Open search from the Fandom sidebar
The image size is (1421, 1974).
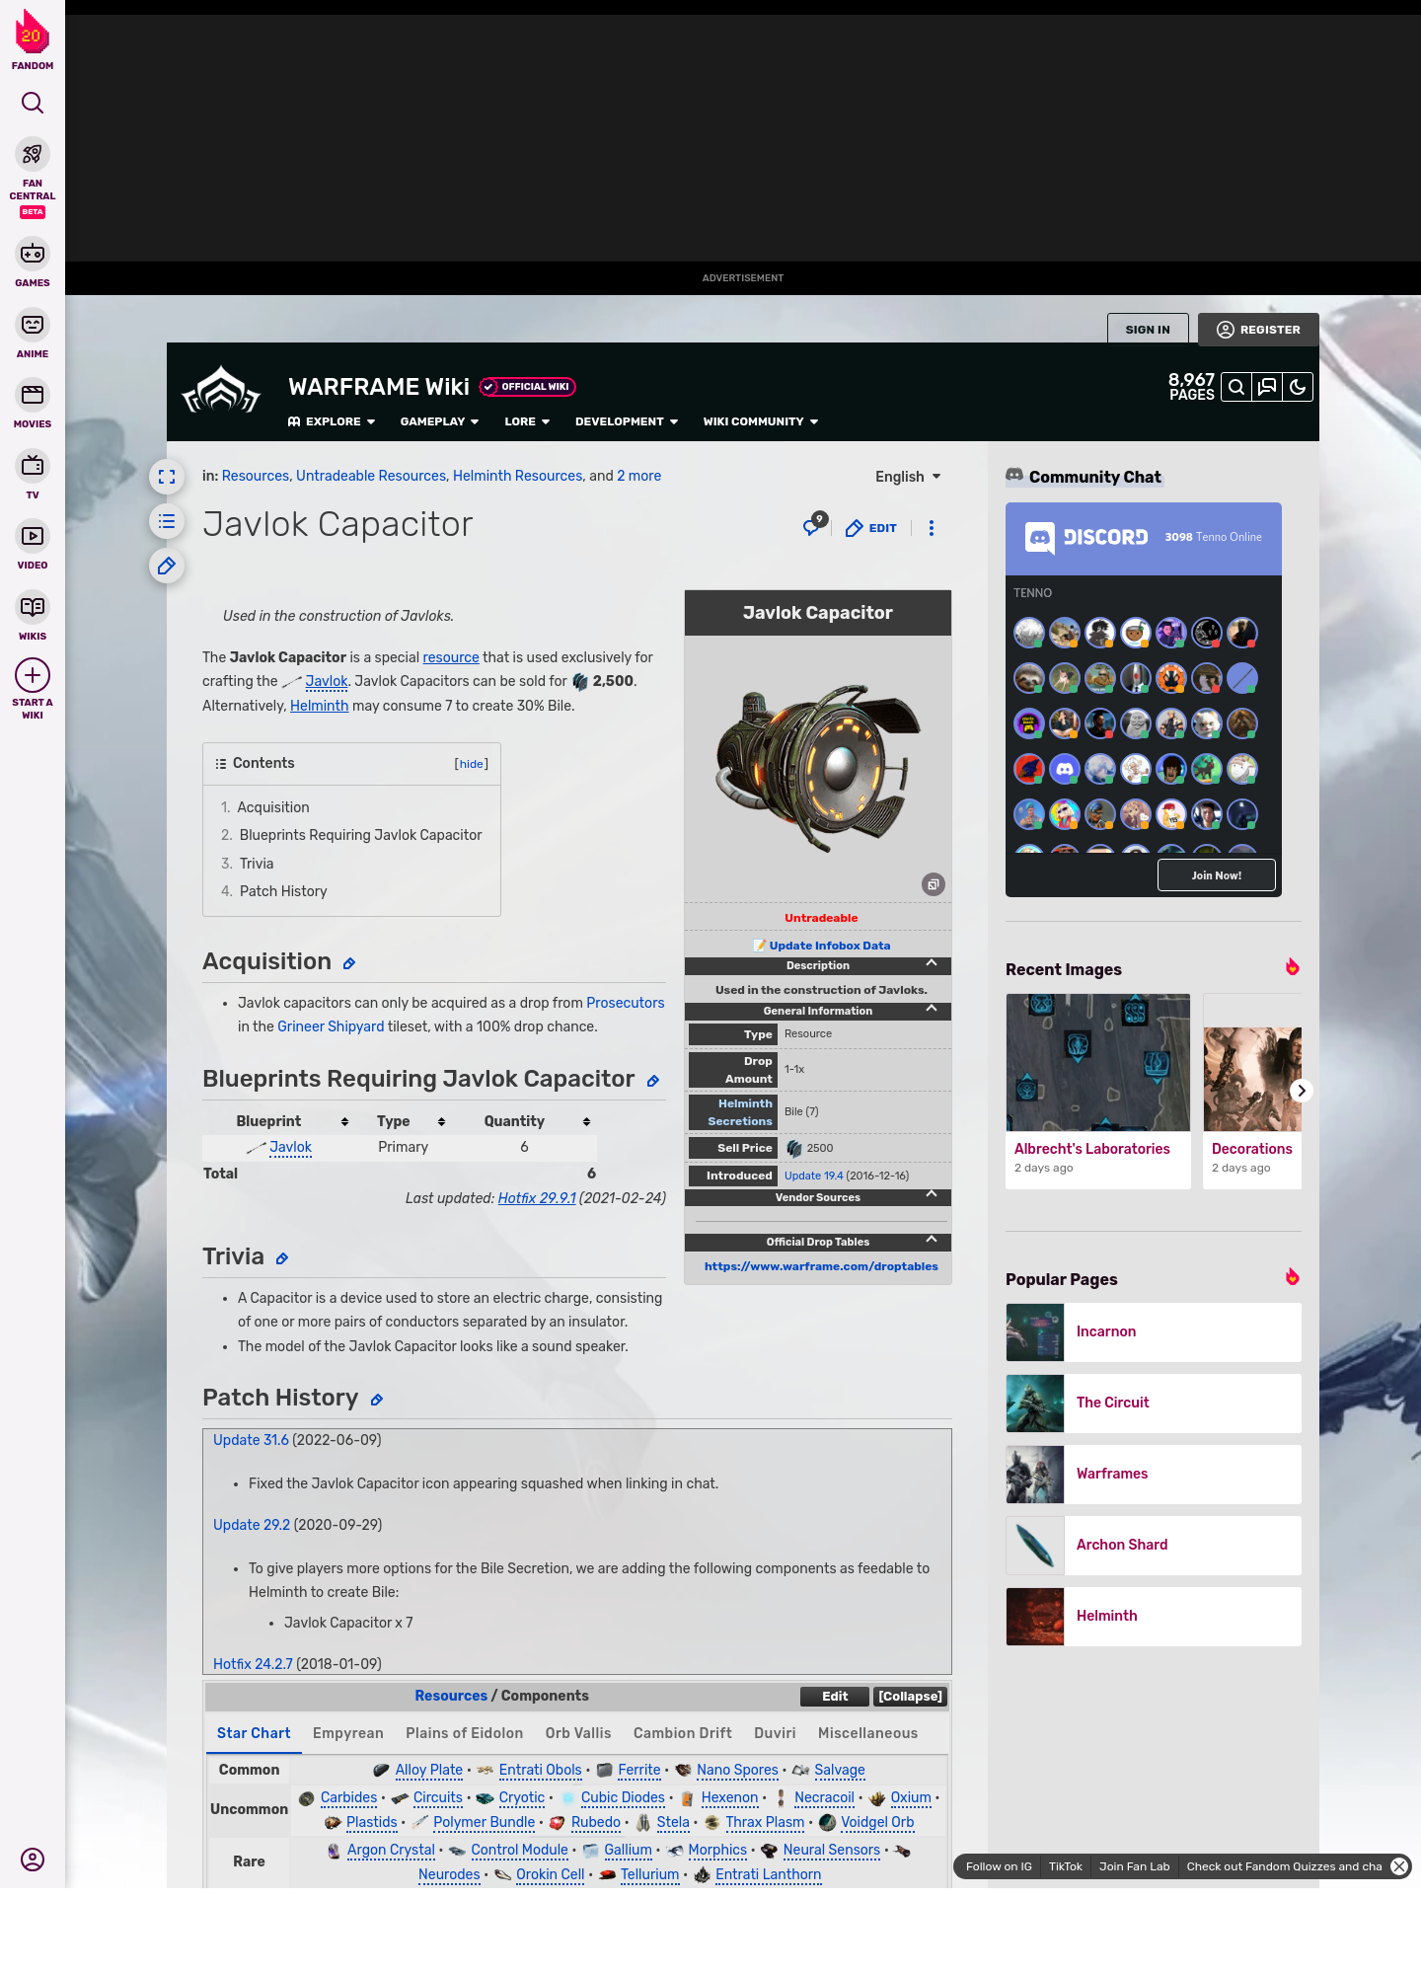click(33, 103)
